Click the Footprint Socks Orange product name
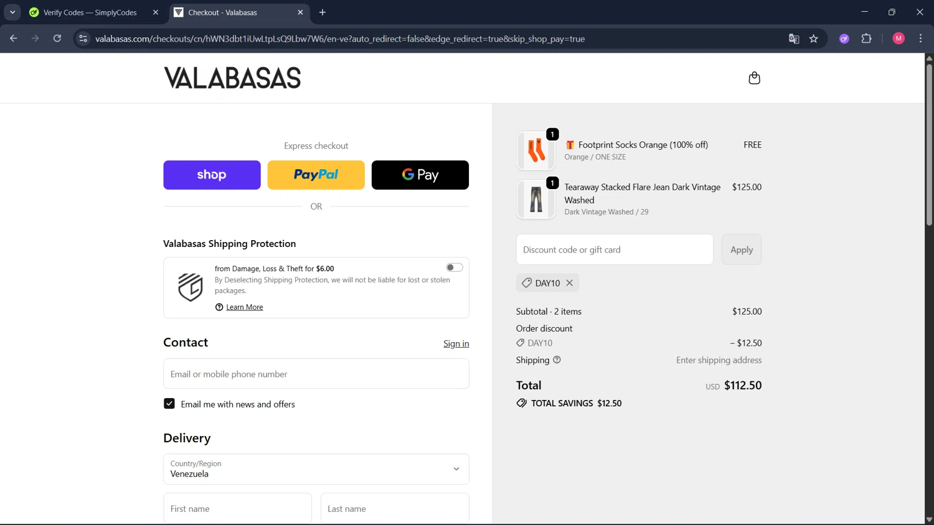The image size is (934, 525). tap(643, 145)
